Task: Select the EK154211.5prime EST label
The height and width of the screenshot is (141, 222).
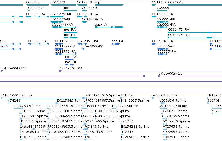Action: [135, 127]
